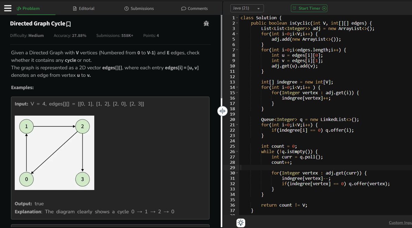
Task: Click graph node 1 in the diagram
Action: 26,127
